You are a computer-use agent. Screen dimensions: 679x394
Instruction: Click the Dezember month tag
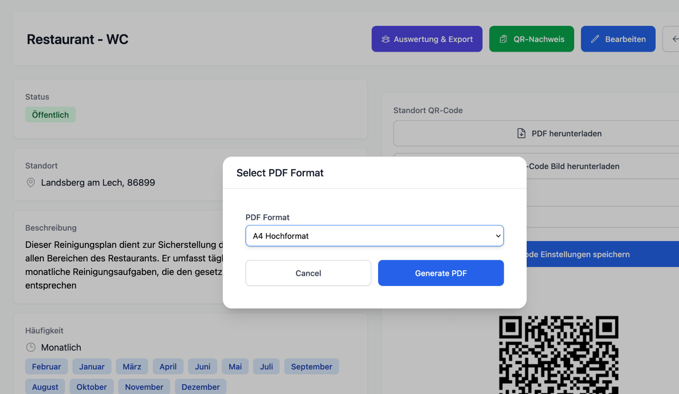coord(200,387)
